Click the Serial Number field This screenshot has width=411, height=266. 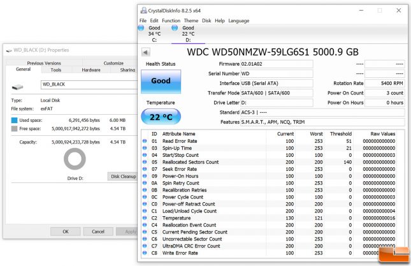point(277,74)
